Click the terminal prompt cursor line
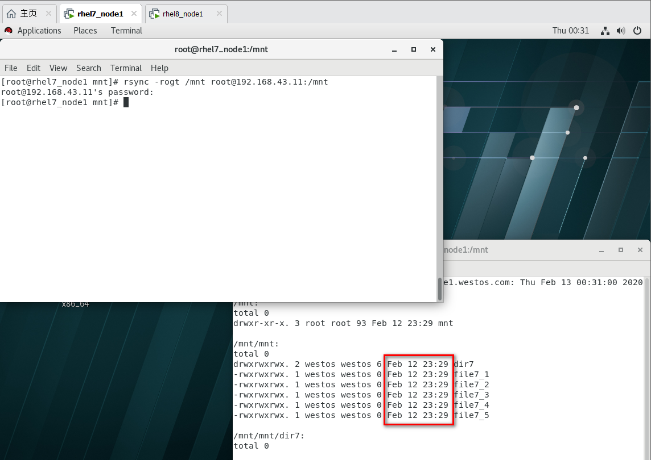 [65, 102]
